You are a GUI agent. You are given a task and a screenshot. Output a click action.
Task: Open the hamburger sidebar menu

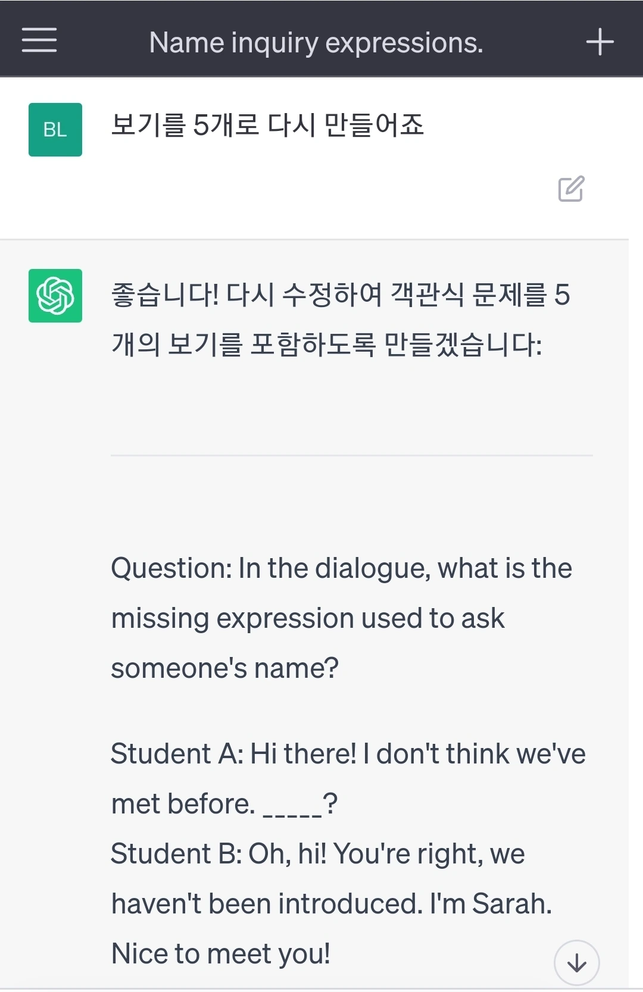click(39, 40)
